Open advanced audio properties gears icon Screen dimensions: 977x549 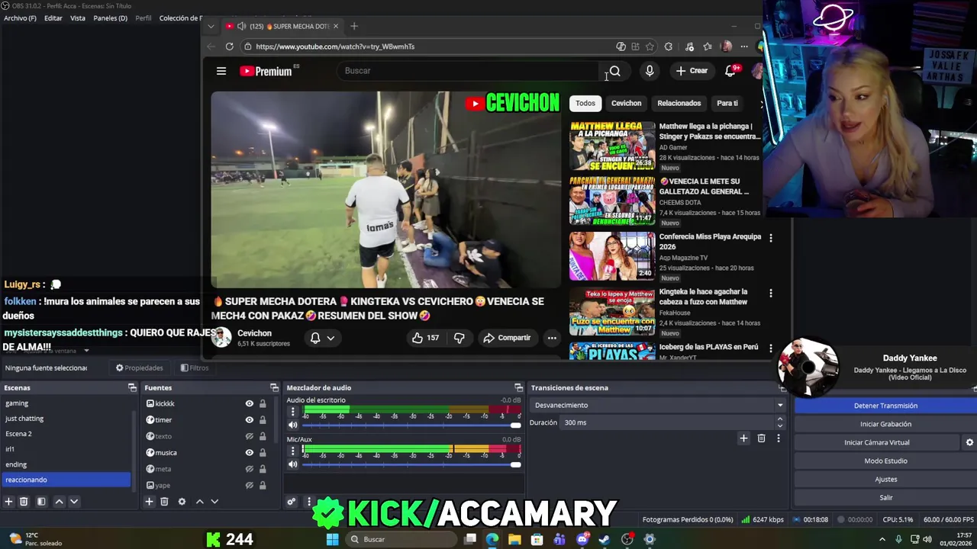point(291,502)
